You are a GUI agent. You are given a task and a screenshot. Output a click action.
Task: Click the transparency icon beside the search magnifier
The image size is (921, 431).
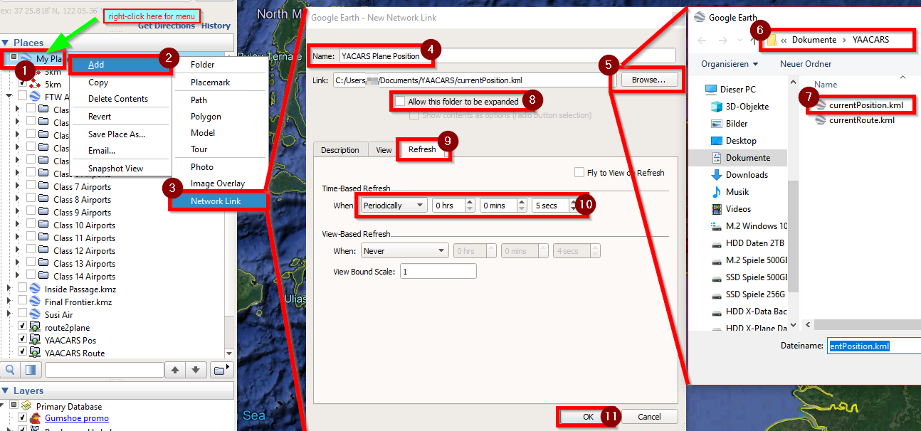[30, 370]
